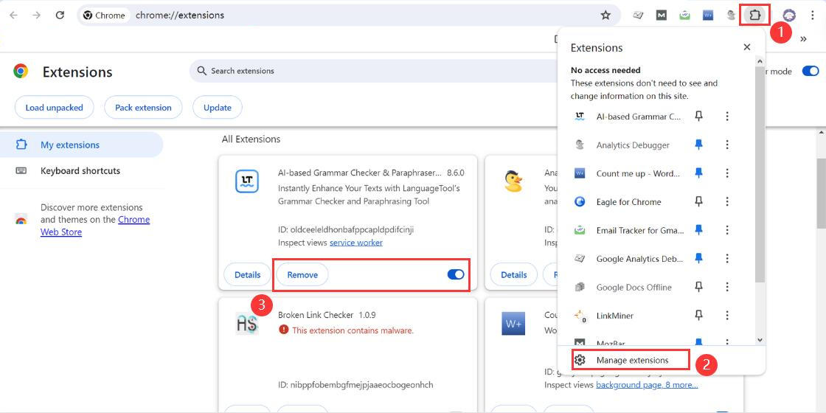Open Details for AI-based Grammar Checker

248,274
